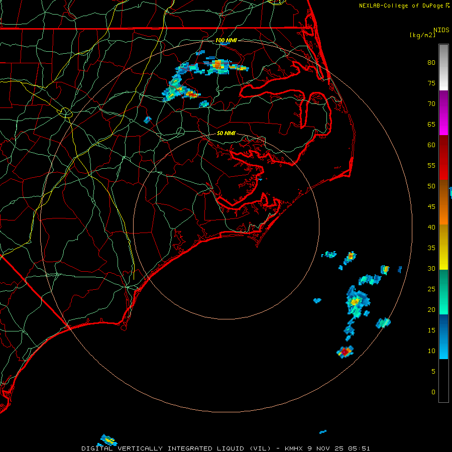Select the 60 value on the VIL scale
Screen dimensions: 452x452
tap(431, 145)
